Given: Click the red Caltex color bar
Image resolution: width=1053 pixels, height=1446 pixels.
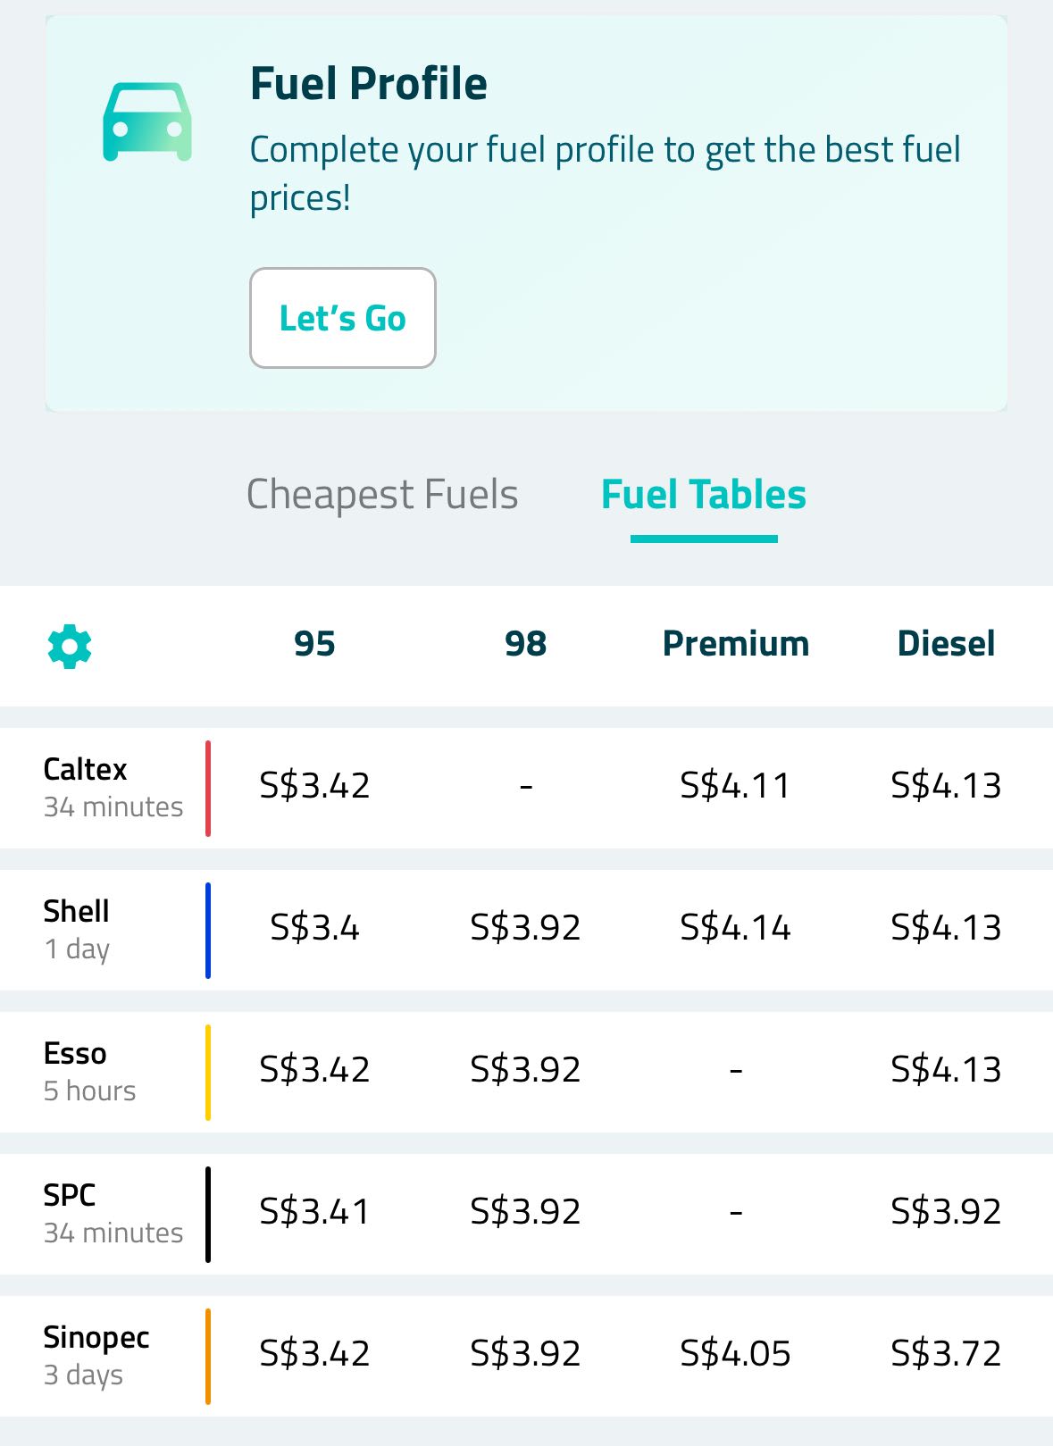Looking at the screenshot, I should pyautogui.click(x=208, y=789).
